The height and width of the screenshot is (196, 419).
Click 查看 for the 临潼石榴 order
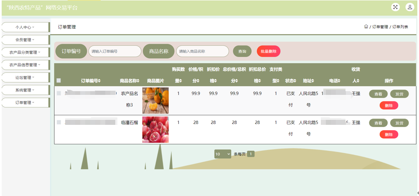pyautogui.click(x=378, y=123)
